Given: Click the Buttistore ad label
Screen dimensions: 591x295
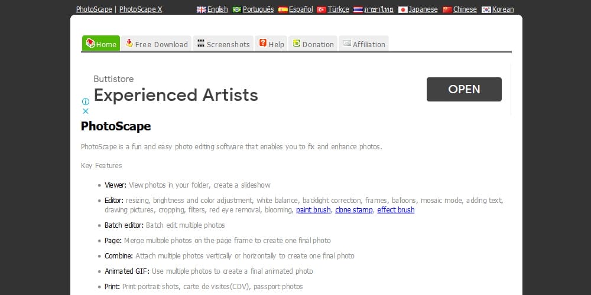Looking at the screenshot, I should click(x=113, y=79).
